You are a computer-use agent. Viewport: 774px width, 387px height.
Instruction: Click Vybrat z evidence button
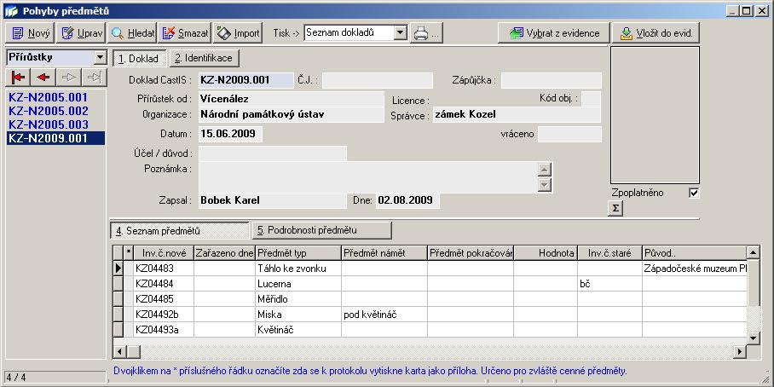click(554, 33)
